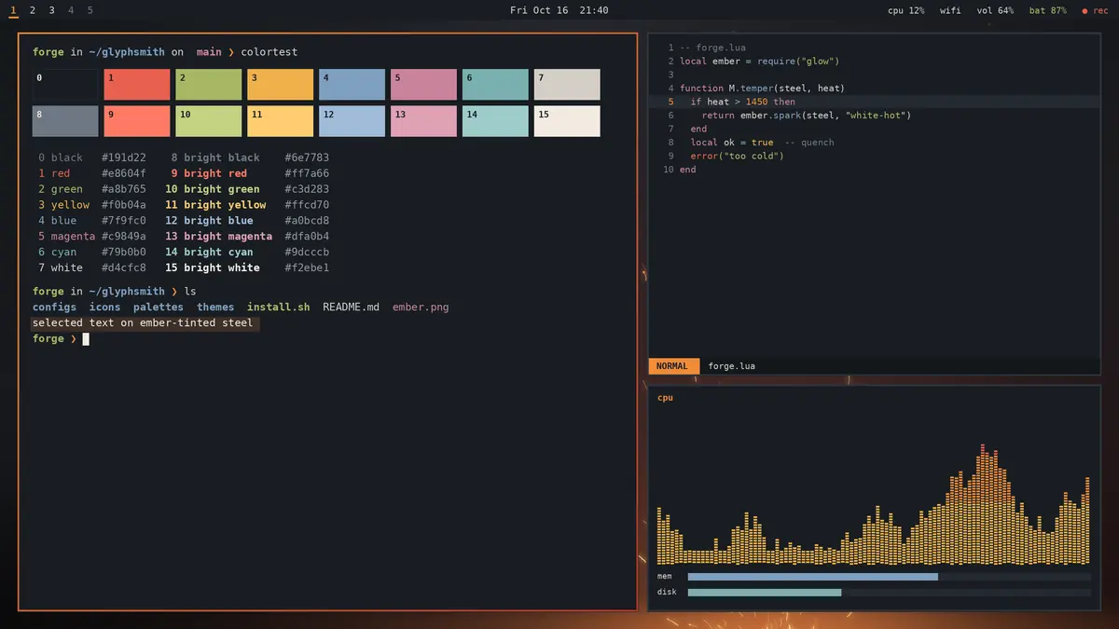Viewport: 1119px width, 629px height.
Task: Click the disk usage bar
Action: click(x=889, y=592)
